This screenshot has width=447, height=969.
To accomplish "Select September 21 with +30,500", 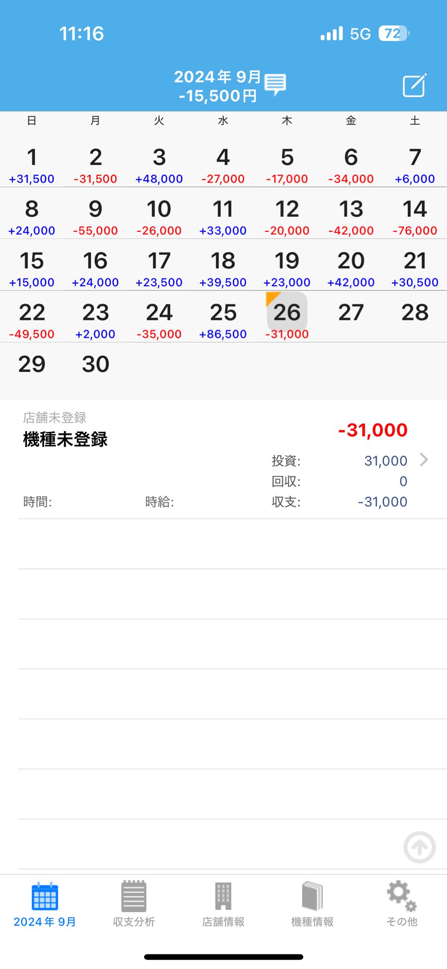I will point(415,268).
